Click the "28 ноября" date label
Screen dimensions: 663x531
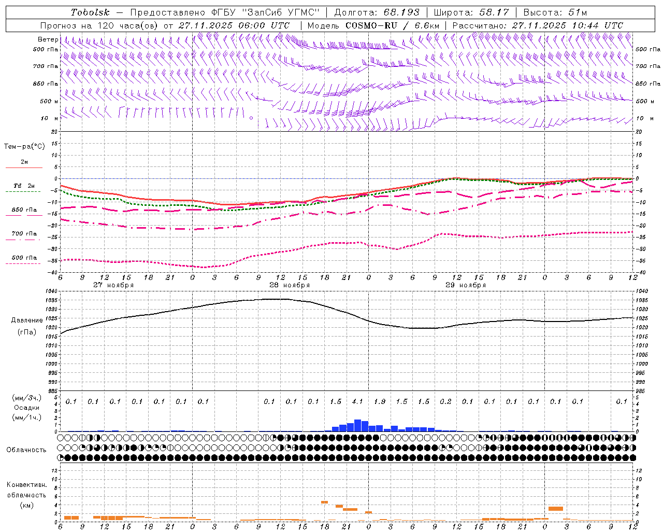pos(290,285)
